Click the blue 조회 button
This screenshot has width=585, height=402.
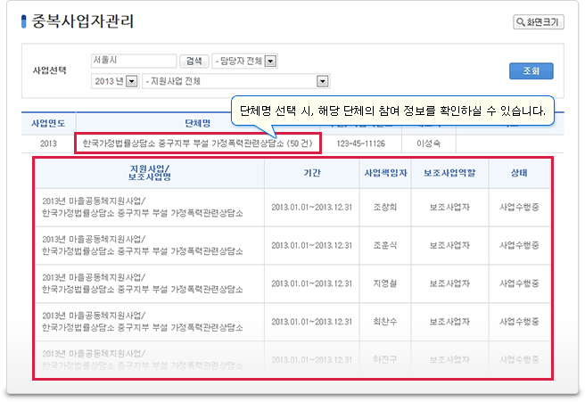click(x=531, y=70)
